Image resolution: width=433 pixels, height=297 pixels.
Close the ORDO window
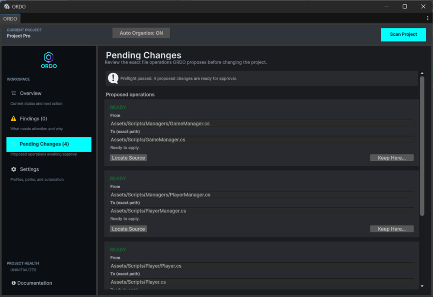pos(423,6)
